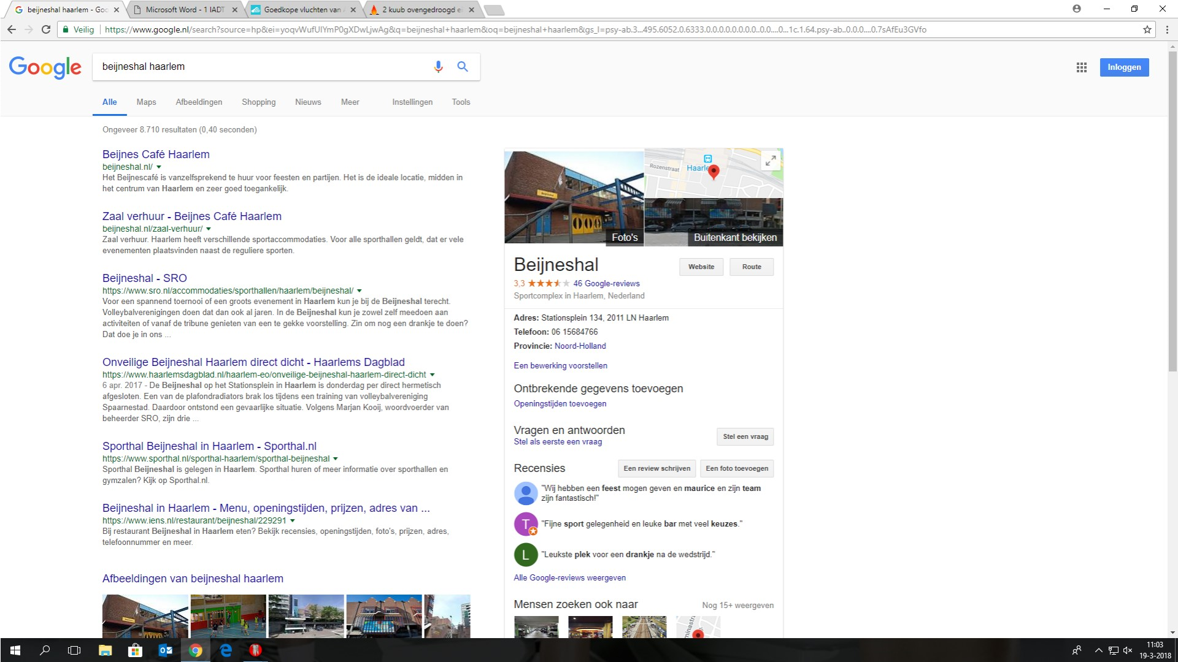The width and height of the screenshot is (1178, 662).
Task: Click the blue magnifier search icon
Action: click(463, 67)
